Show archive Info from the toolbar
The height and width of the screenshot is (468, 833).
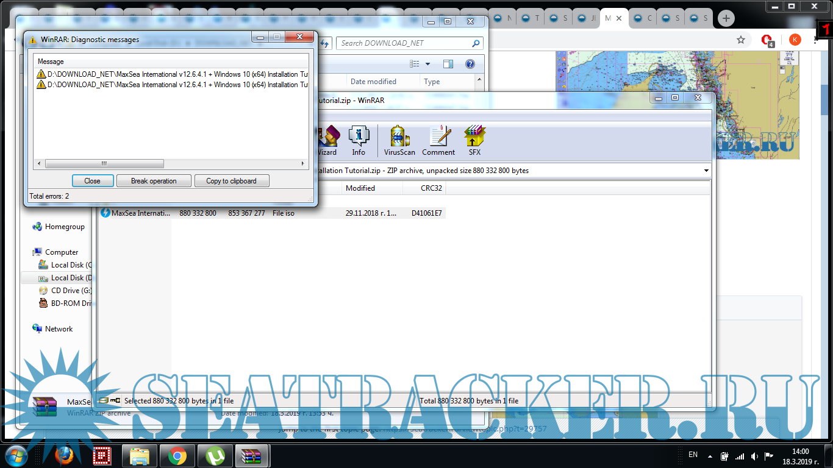coord(359,141)
